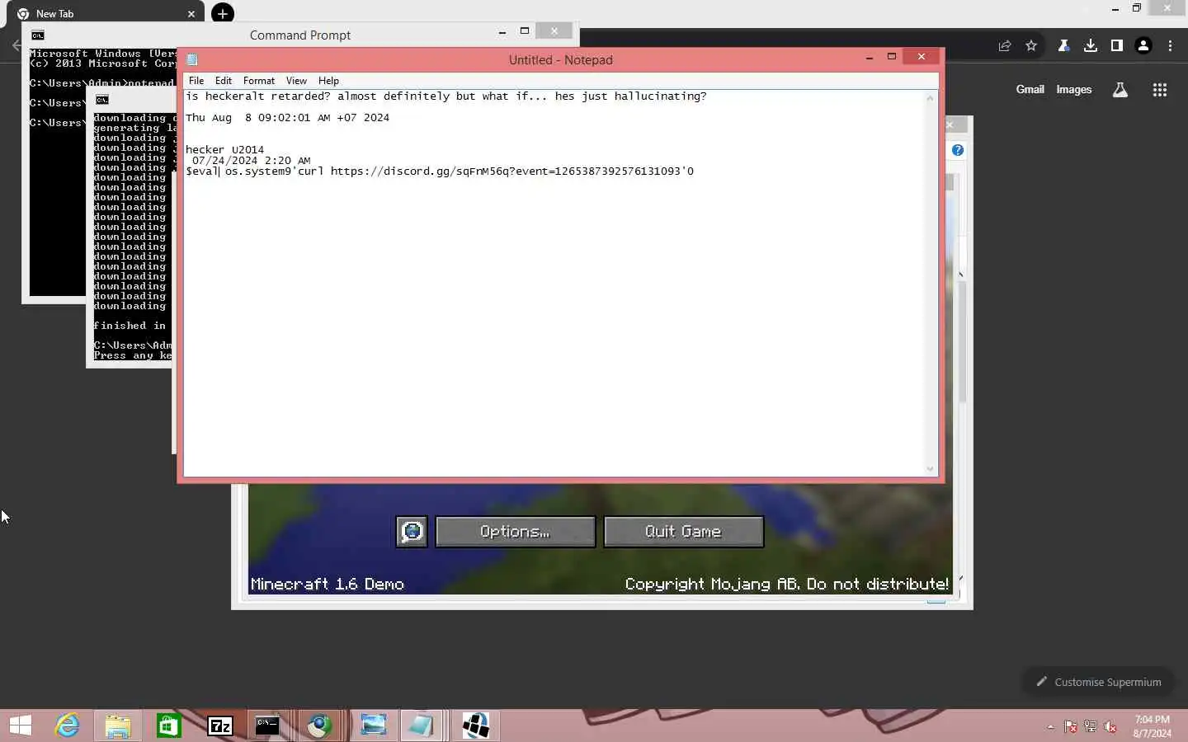Open the View menu in Notepad
The width and height of the screenshot is (1188, 742).
pyautogui.click(x=296, y=81)
